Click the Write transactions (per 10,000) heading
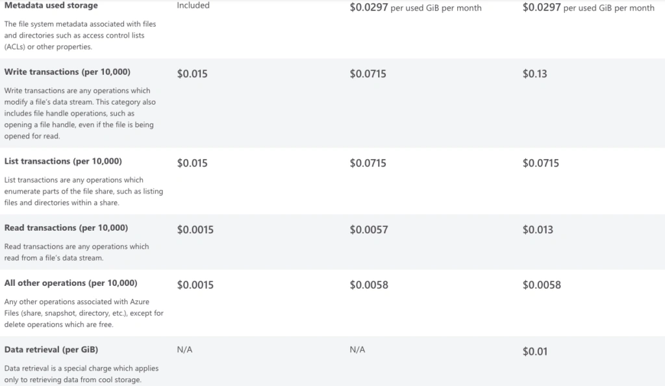 68,71
